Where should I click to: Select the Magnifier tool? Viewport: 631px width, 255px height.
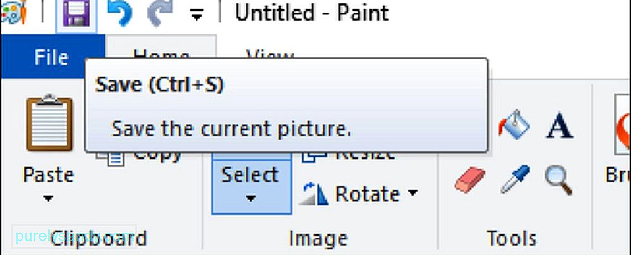click(559, 181)
